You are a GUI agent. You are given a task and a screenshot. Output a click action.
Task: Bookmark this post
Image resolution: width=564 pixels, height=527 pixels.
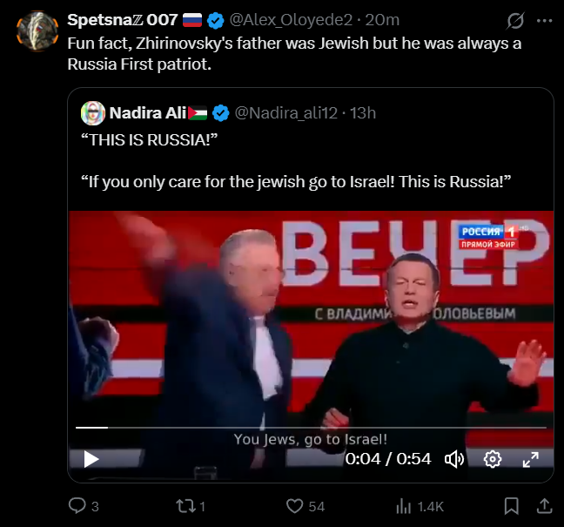point(512,506)
